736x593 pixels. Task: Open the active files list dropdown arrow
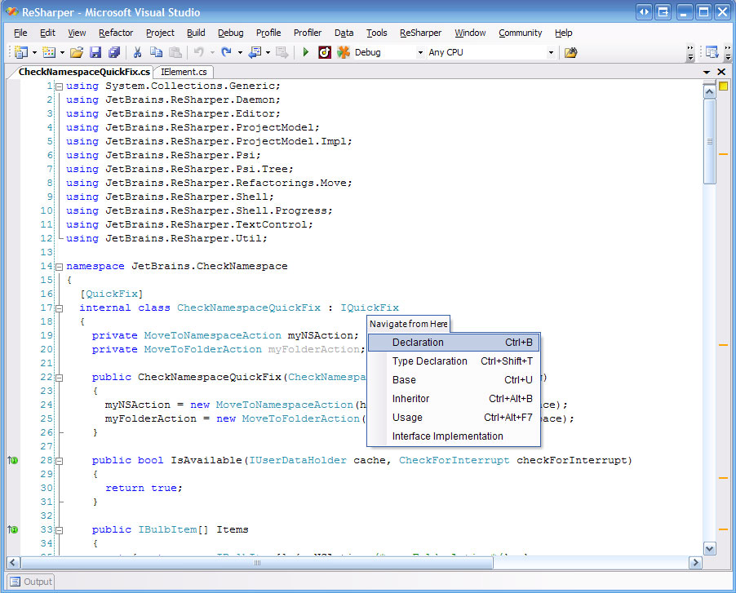point(707,72)
